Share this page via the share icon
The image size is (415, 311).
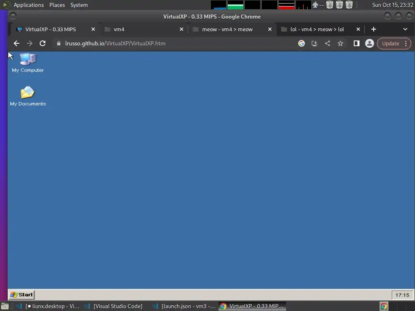[327, 43]
